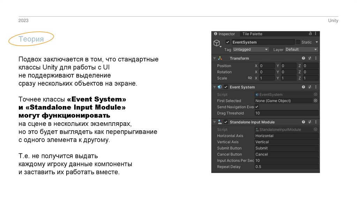Collapse the Event System component foldout
357x200 pixels.
[x=214, y=87]
